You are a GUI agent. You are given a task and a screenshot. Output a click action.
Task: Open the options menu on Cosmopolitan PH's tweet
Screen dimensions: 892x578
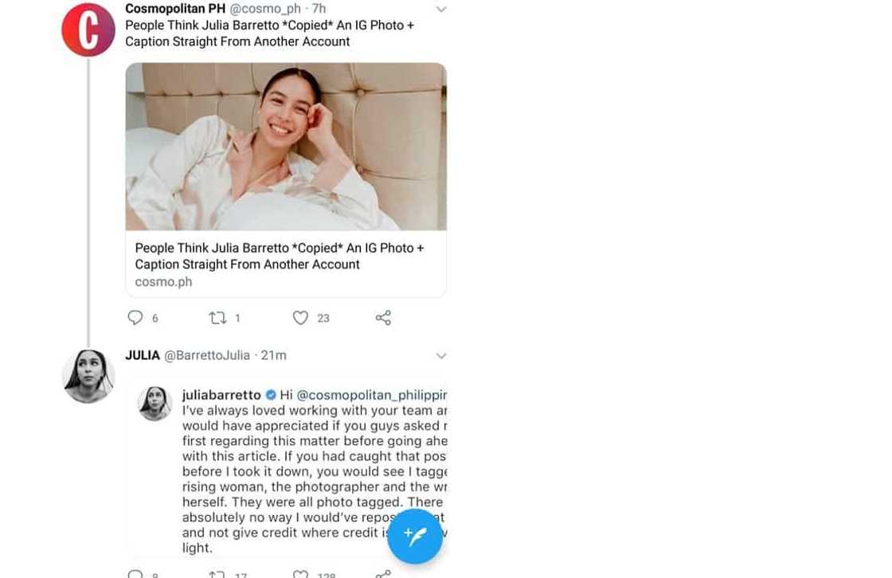441,9
